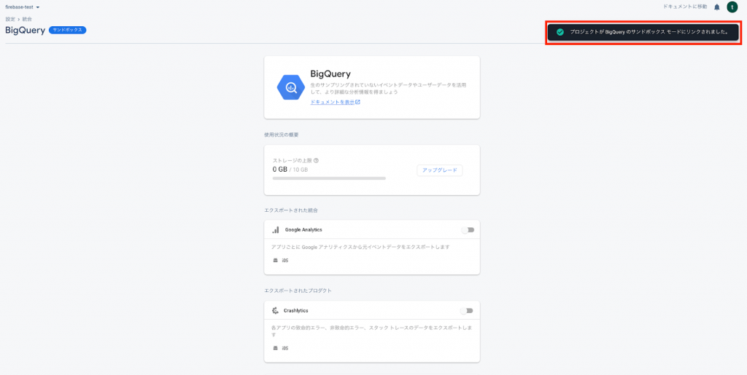Click the Google Analytics bar chart icon
This screenshot has height=375, width=747.
click(275, 229)
